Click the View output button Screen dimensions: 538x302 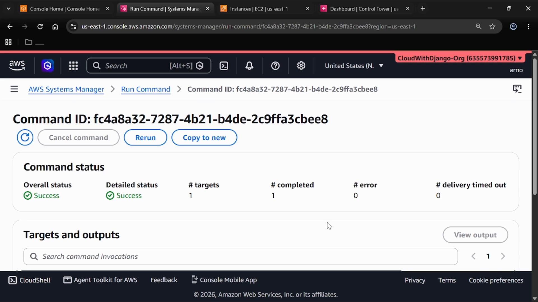(x=475, y=235)
